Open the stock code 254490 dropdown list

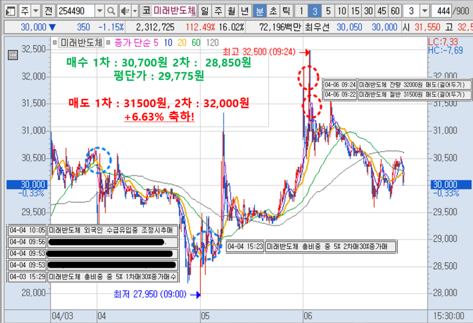click(x=99, y=11)
